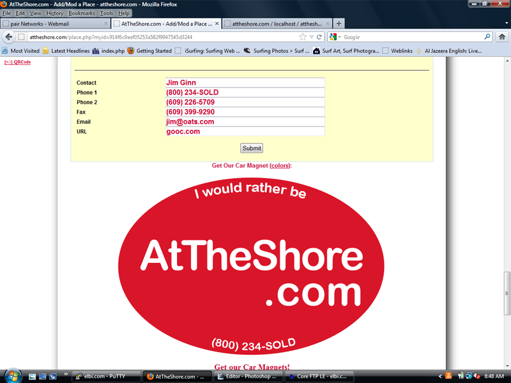This screenshot has width=511, height=383.
Task: Open the History menu
Action: (55, 13)
